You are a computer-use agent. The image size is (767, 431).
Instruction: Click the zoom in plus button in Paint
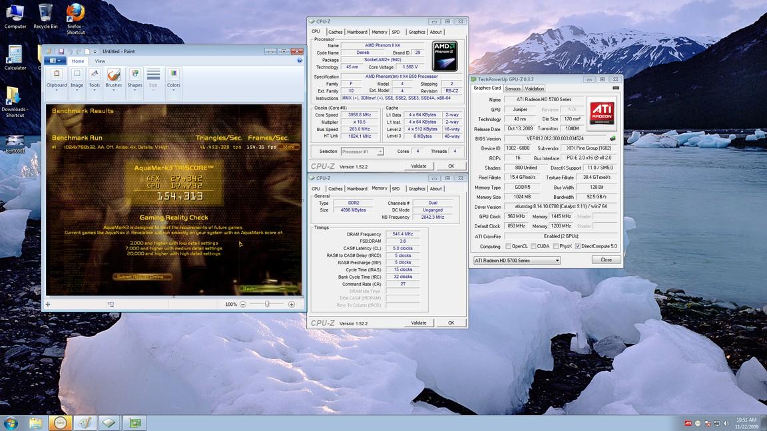click(292, 305)
